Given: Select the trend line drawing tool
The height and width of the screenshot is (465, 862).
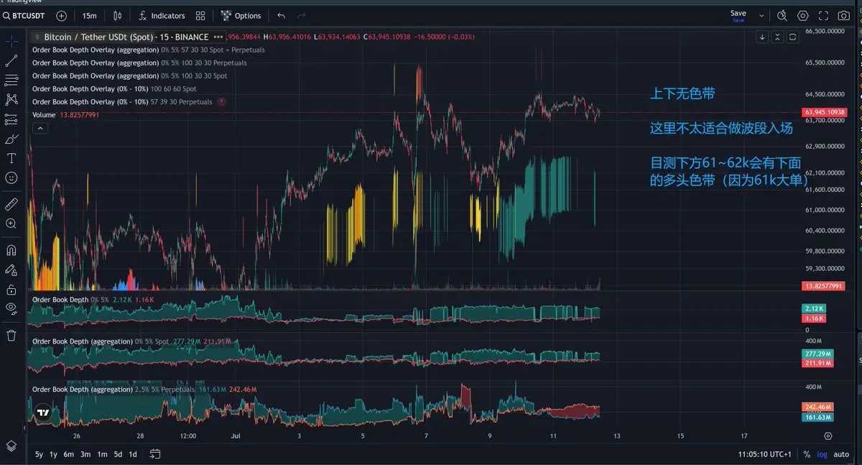Looking at the screenshot, I should (x=11, y=61).
